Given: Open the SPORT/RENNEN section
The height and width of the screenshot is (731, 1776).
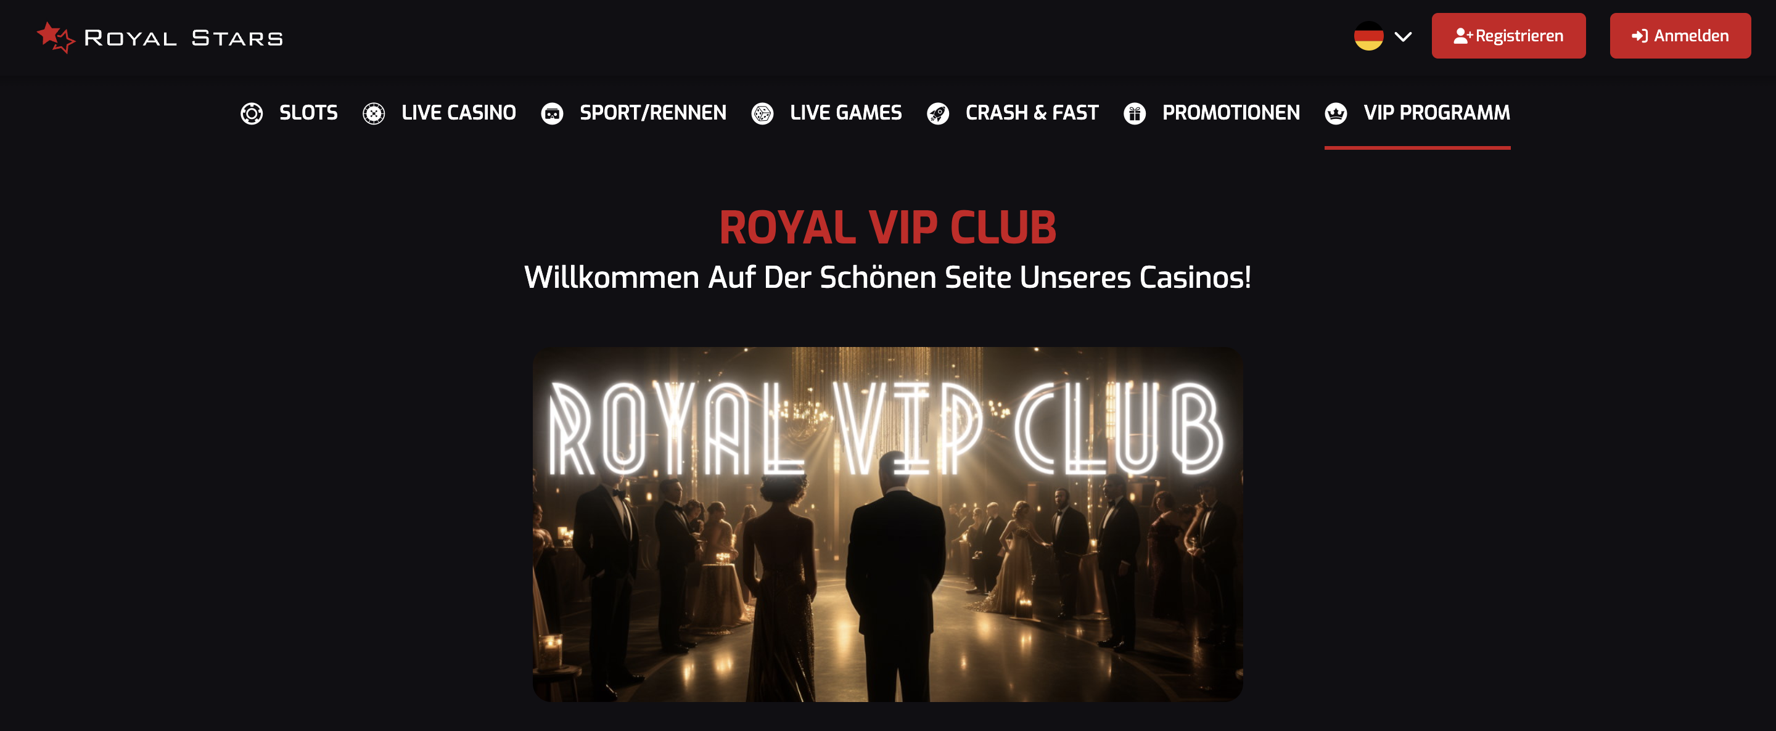Looking at the screenshot, I should (653, 113).
